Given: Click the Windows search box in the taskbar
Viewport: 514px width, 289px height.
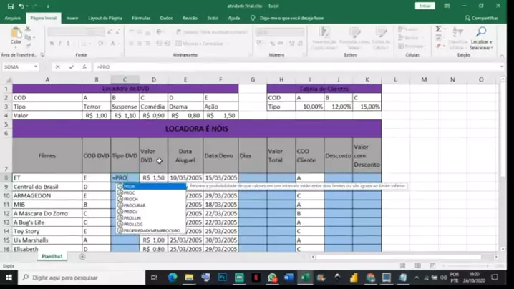Looking at the screenshot, I should point(79,277).
